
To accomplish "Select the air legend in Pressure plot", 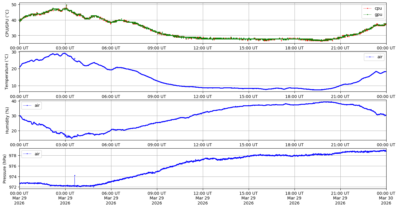I will pos(31,154).
